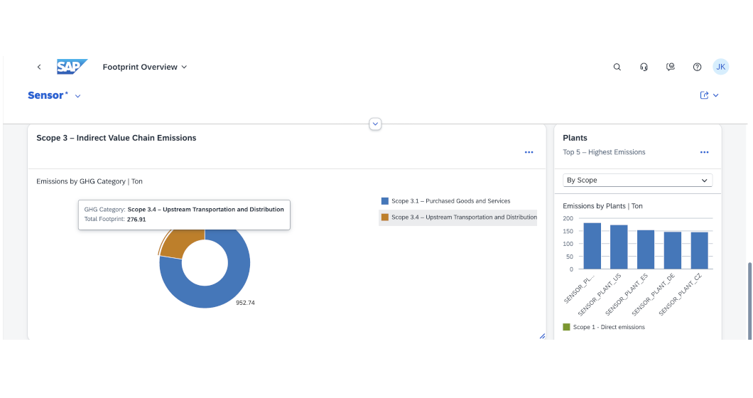Open Plants card more options menu

point(704,152)
